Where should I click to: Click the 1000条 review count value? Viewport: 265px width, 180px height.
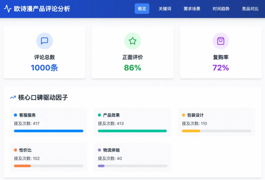coord(44,68)
